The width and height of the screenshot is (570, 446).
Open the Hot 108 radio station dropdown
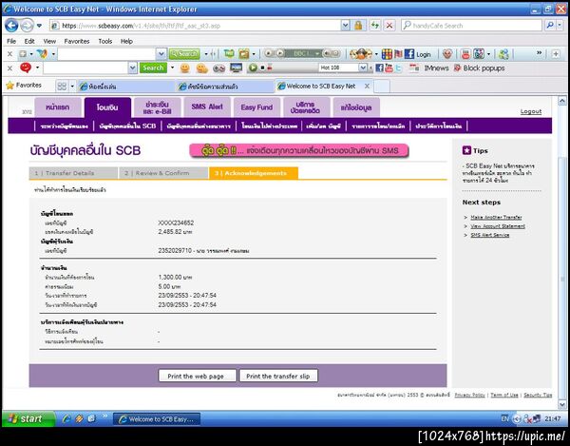pos(363,68)
